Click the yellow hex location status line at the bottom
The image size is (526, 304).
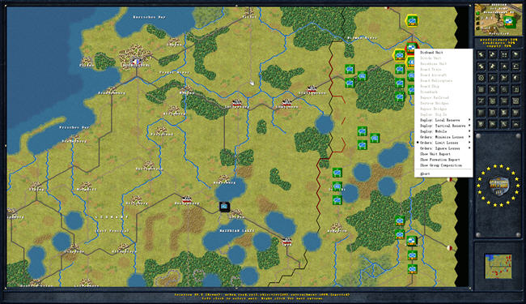(x=261, y=294)
